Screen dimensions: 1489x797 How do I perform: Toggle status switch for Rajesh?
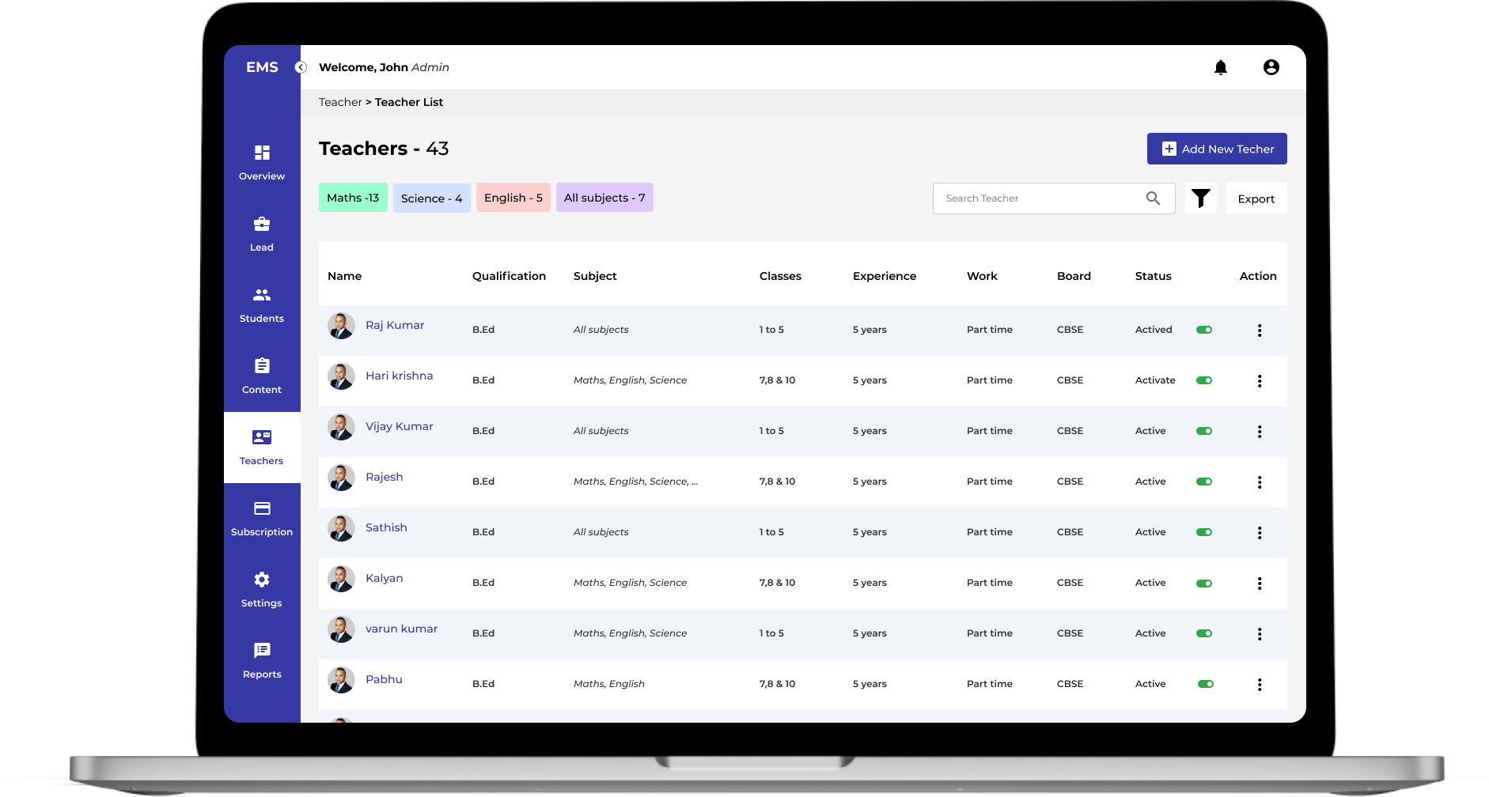point(1204,482)
